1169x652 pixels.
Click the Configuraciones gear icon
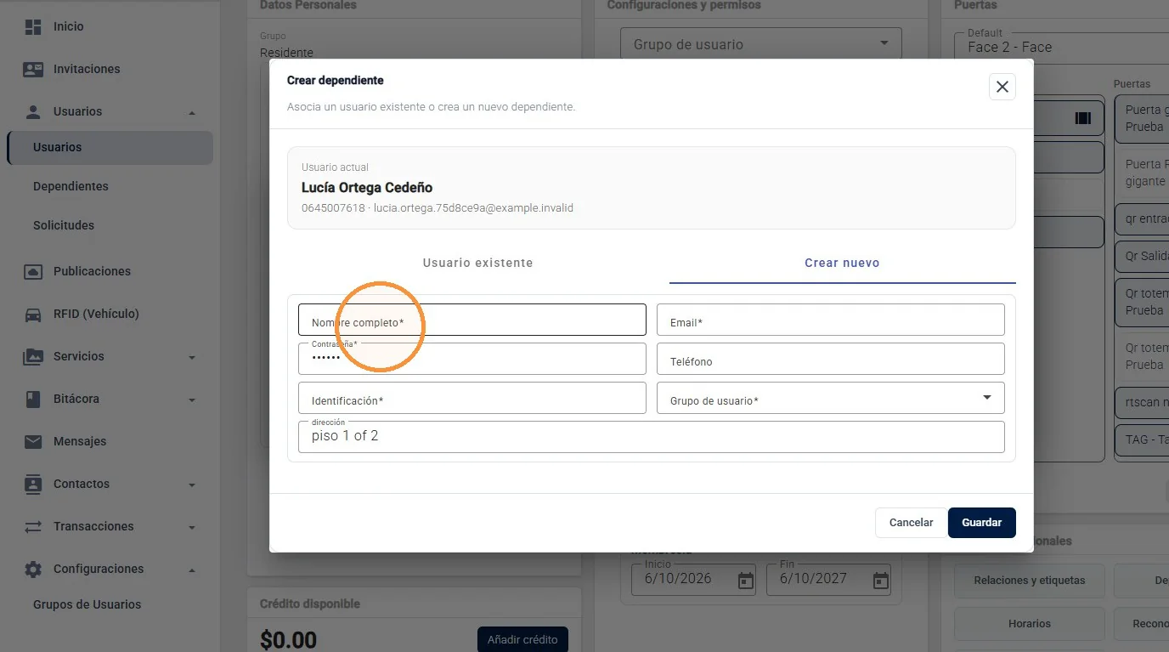[x=33, y=569]
